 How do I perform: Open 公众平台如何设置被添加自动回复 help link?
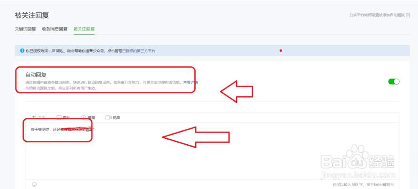(x=377, y=15)
